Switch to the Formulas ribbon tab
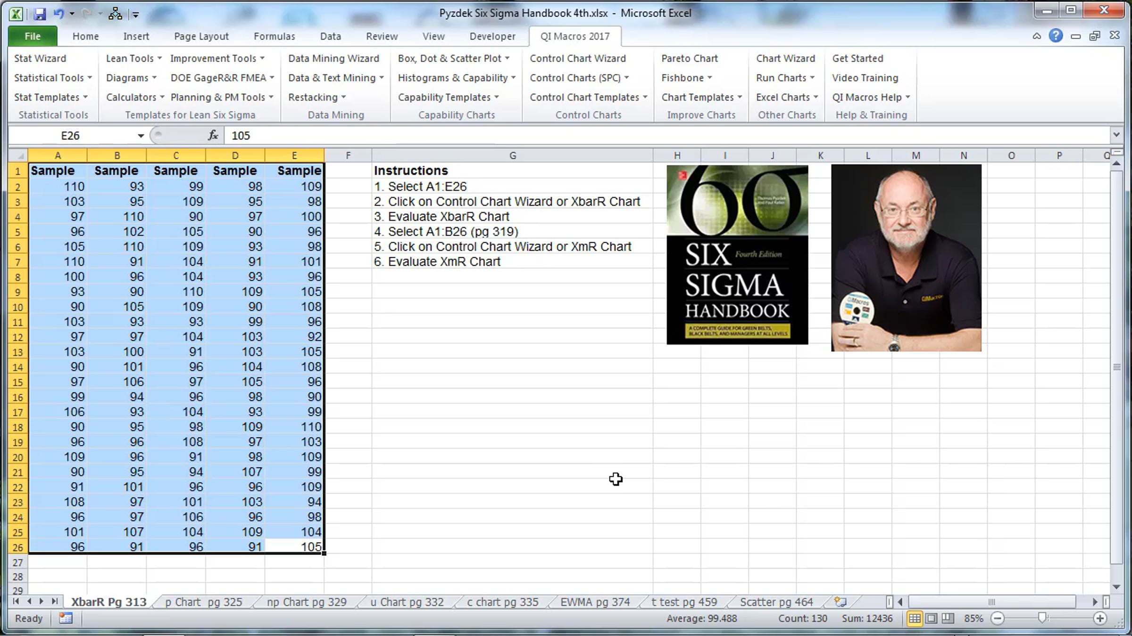This screenshot has height=636, width=1132. (x=274, y=36)
